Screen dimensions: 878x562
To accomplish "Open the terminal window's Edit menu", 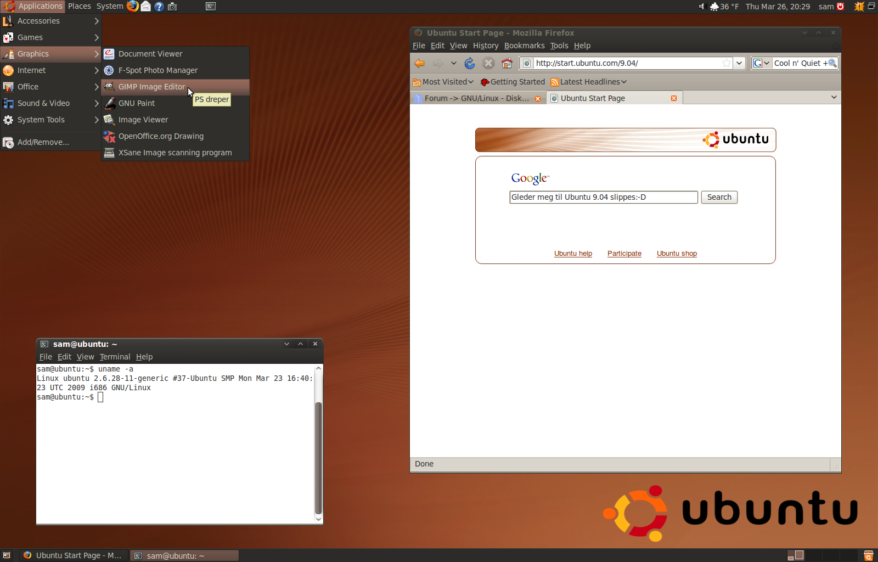I will [64, 357].
